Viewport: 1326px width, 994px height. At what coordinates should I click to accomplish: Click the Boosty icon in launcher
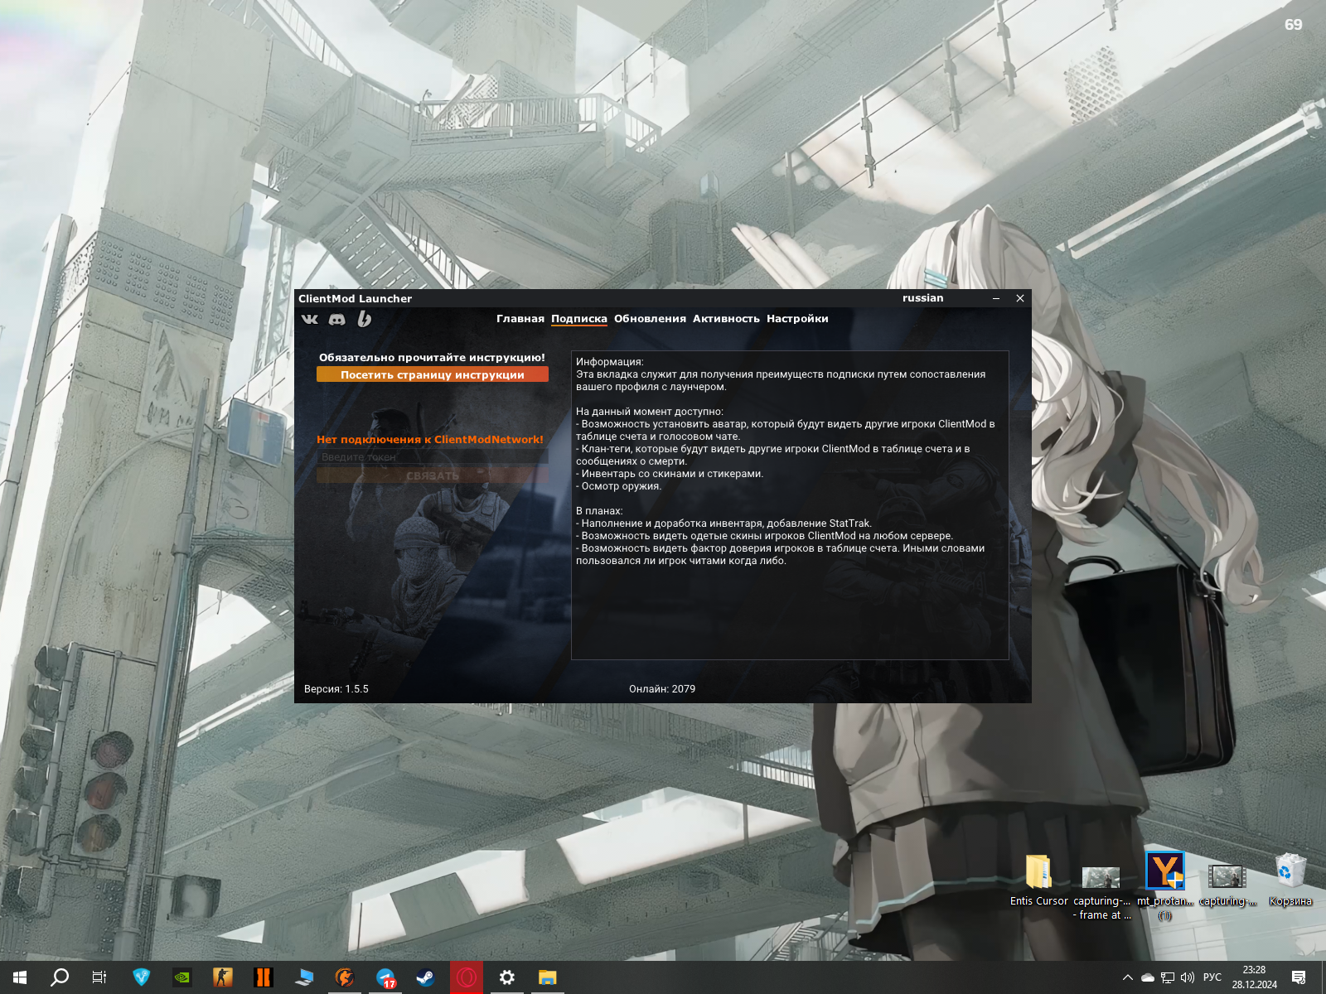click(364, 319)
